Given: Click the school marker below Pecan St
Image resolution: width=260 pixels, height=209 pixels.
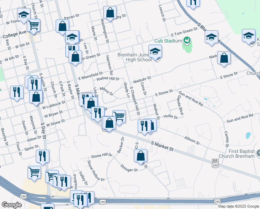Looking at the screenshot, I should coord(72,38).
